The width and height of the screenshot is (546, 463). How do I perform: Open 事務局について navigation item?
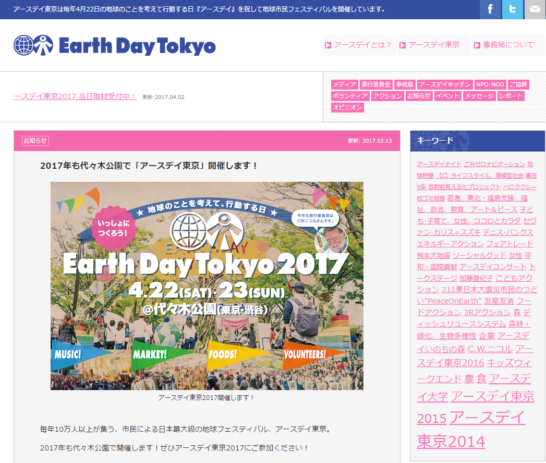(508, 45)
